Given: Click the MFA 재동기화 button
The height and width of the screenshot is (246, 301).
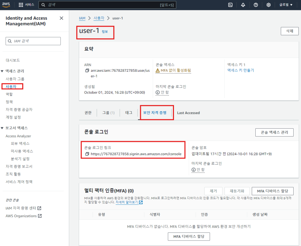Looking at the screenshot, I should point(237,191).
